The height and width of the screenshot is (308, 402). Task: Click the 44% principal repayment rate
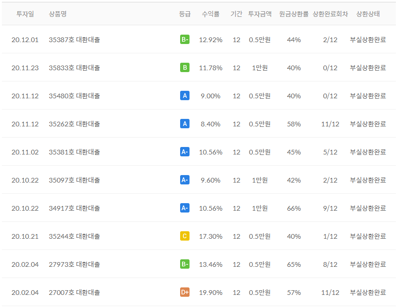tap(294, 40)
